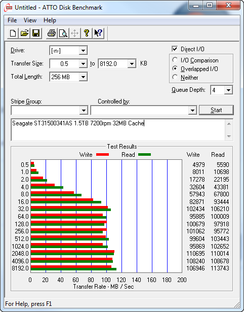Click the ATTO application title icon
Viewport: 244px width, 312px height.
pos(8,8)
